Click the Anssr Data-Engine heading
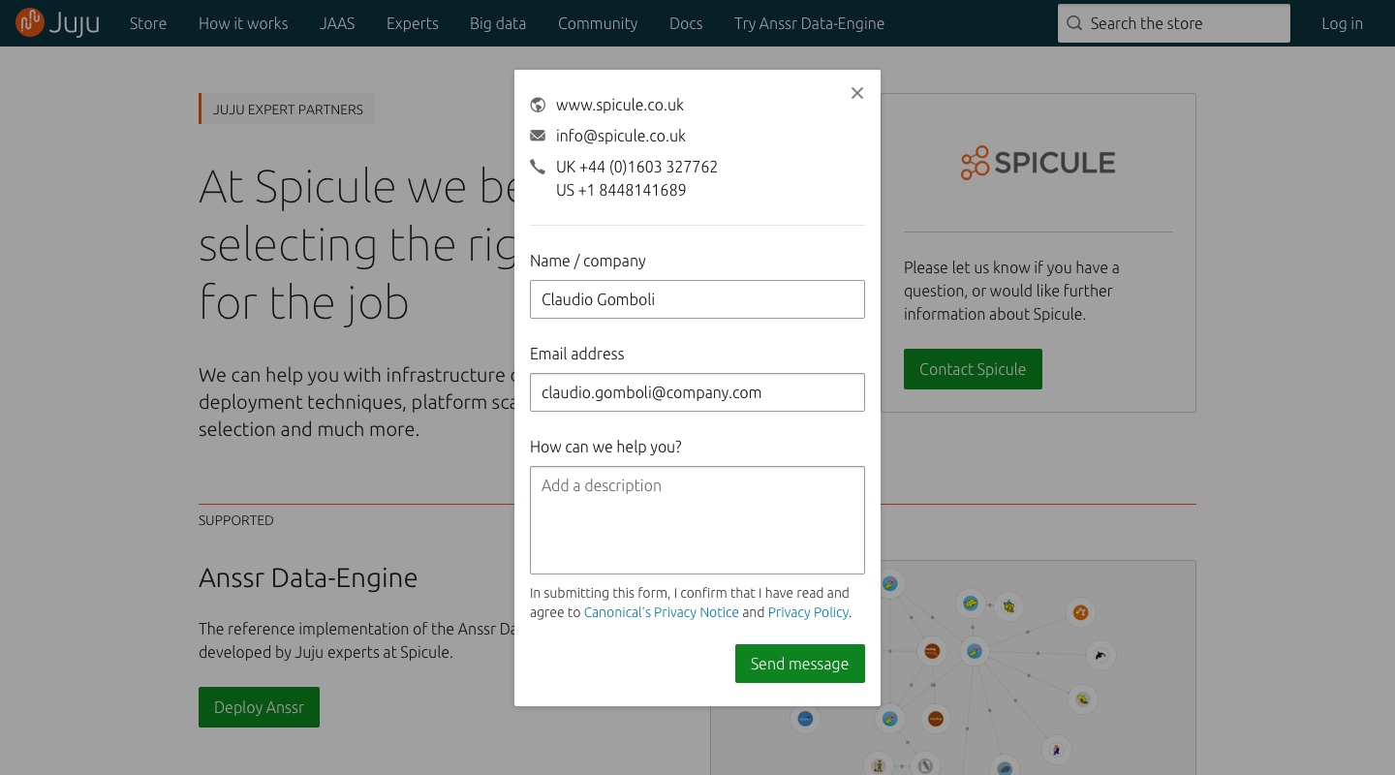The height and width of the screenshot is (775, 1395). coord(308,577)
